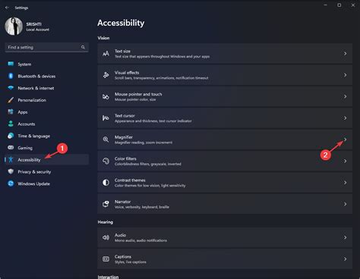
Task: Open Accounts settings
Action: (x=27, y=124)
